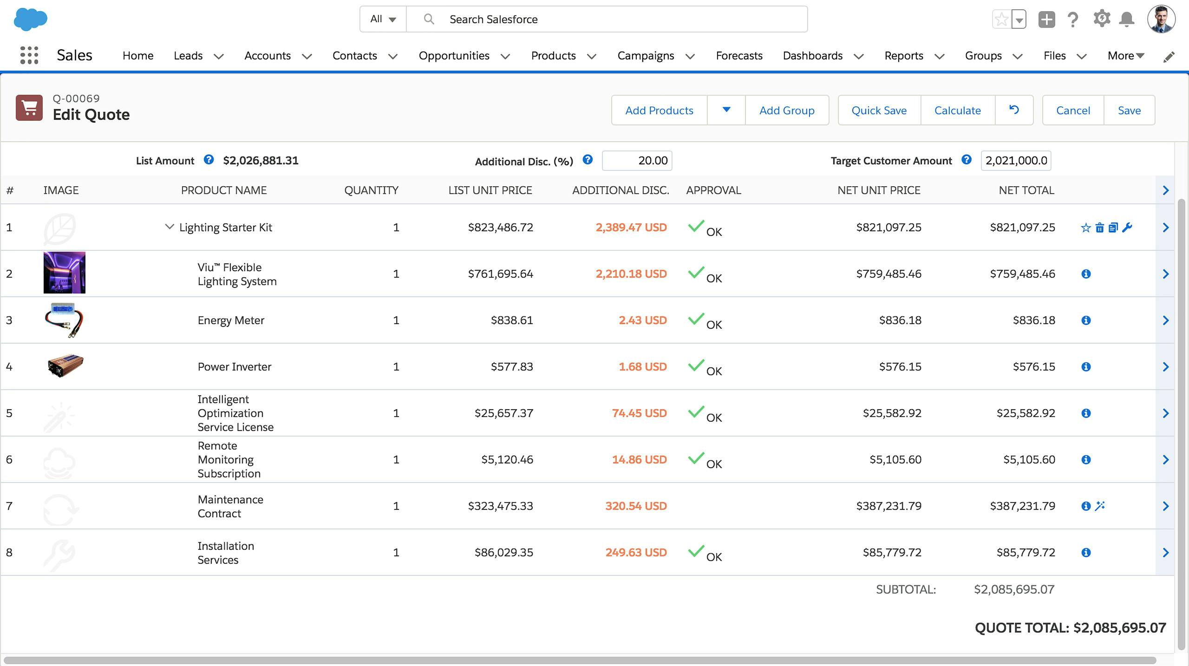Open the Add Products dropdown arrow

[726, 110]
